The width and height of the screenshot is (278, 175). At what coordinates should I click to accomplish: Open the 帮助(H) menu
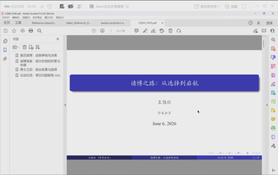click(x=60, y=17)
